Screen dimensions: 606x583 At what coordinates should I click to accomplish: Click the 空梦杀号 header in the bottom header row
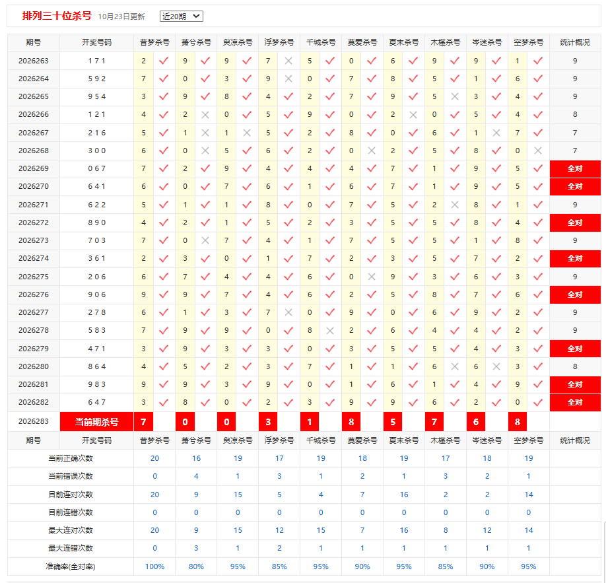click(529, 440)
